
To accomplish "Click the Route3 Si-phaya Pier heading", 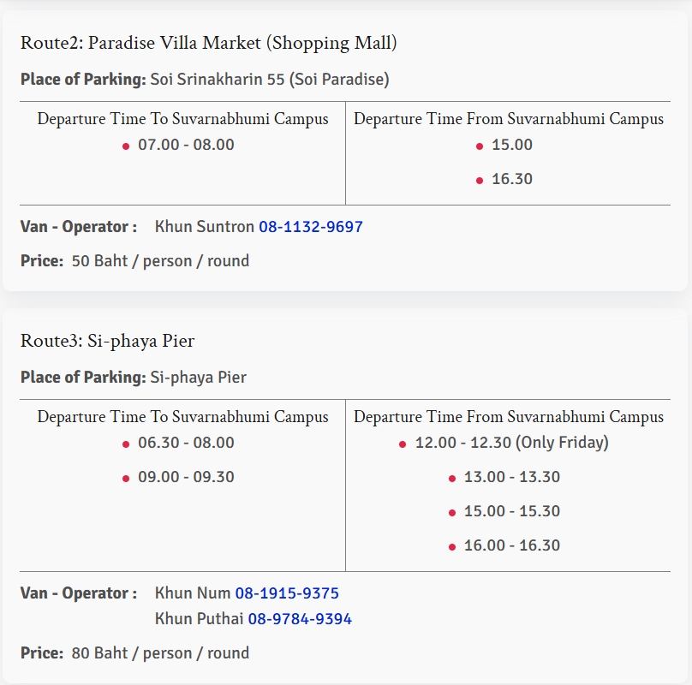I will pyautogui.click(x=108, y=341).
